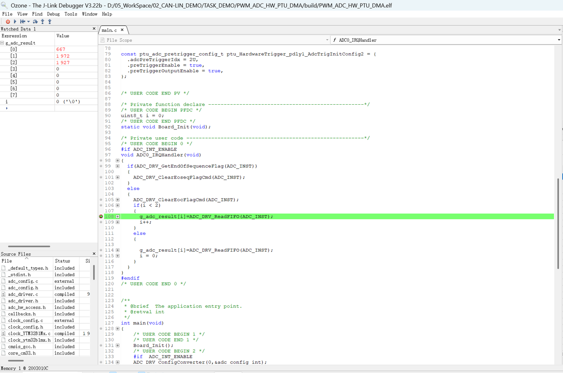This screenshot has width=563, height=373.
Task: Click the Source Files vertical scrollbar
Action: (x=94, y=272)
